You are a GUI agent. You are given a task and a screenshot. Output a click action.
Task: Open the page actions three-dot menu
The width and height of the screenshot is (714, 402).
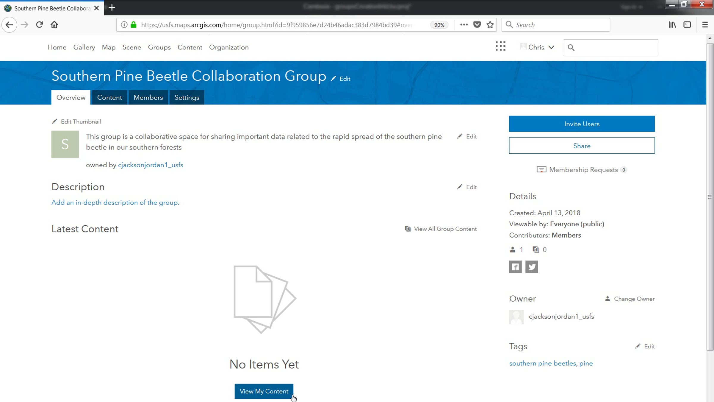click(464, 25)
